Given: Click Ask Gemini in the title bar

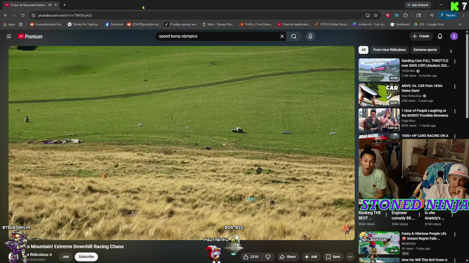Looking at the screenshot, I should 417,5.
